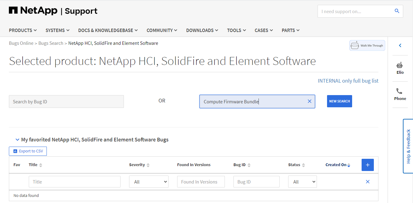Launch the Walk Me Through guide
Screen dimensions: 413x203
pyautogui.click(x=367, y=45)
